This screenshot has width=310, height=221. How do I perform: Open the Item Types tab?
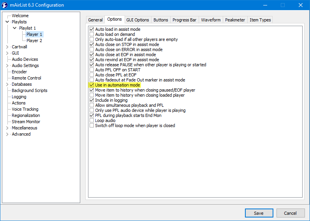point(260,20)
